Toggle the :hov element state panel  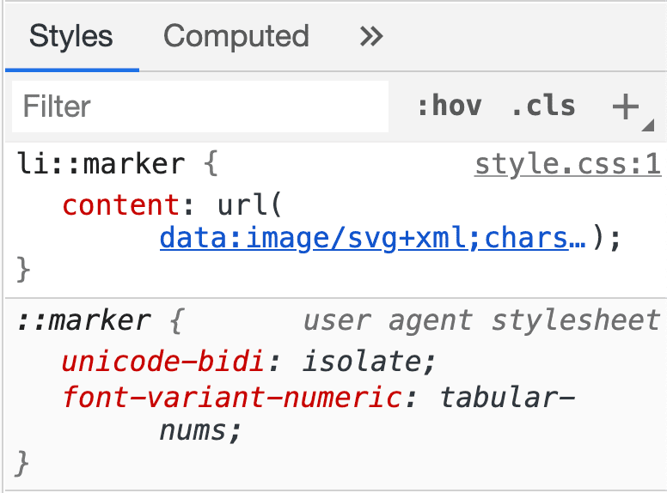click(448, 107)
